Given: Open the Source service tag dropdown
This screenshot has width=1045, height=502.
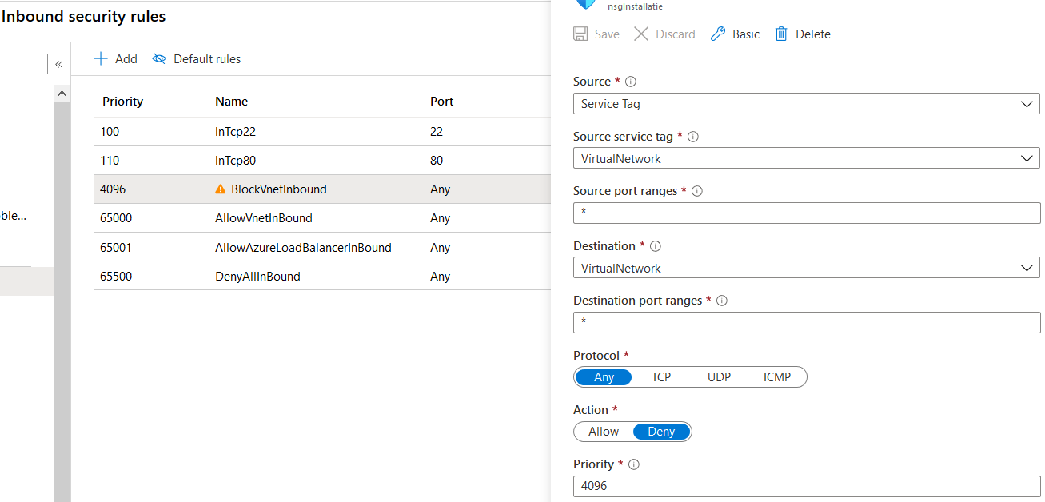Looking at the screenshot, I should tap(806, 158).
